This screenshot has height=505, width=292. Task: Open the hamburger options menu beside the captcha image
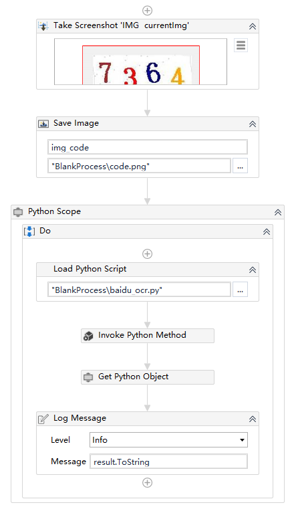point(241,45)
